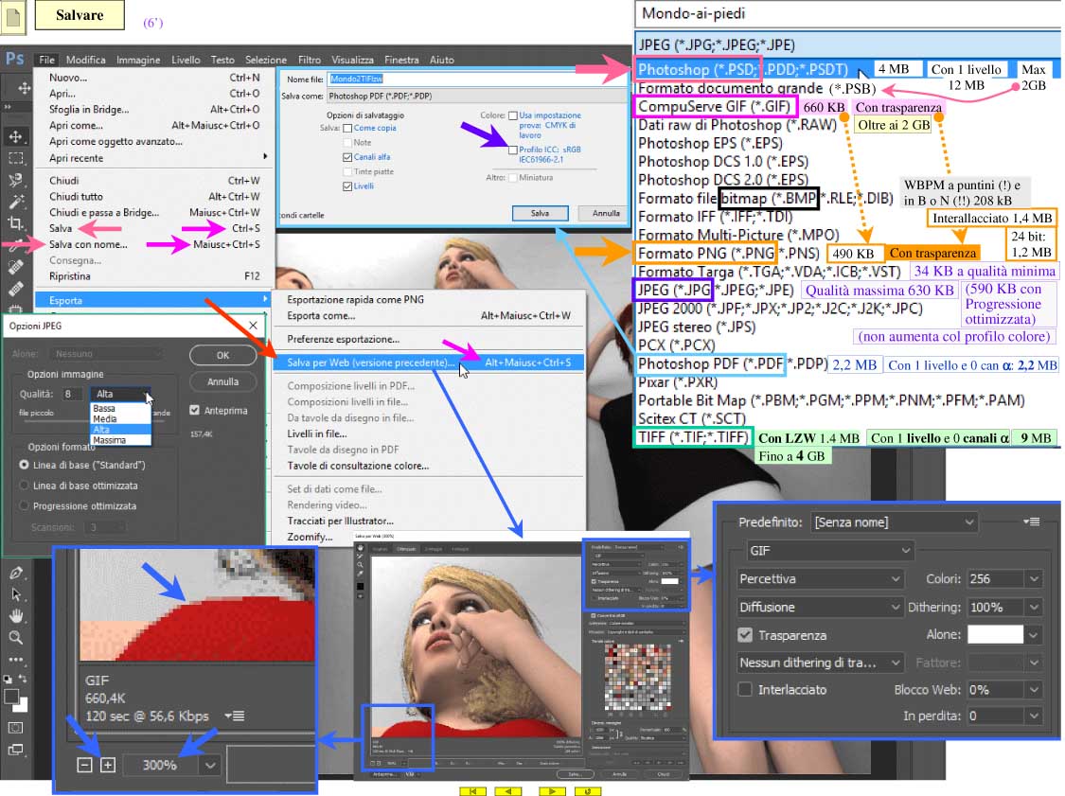Click the GIF color table swatches grid
Screen dimensions: 1065x796
pyautogui.click(x=637, y=677)
